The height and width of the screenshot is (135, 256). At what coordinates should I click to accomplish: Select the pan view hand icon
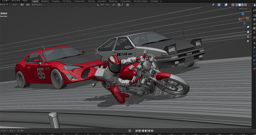248,32
